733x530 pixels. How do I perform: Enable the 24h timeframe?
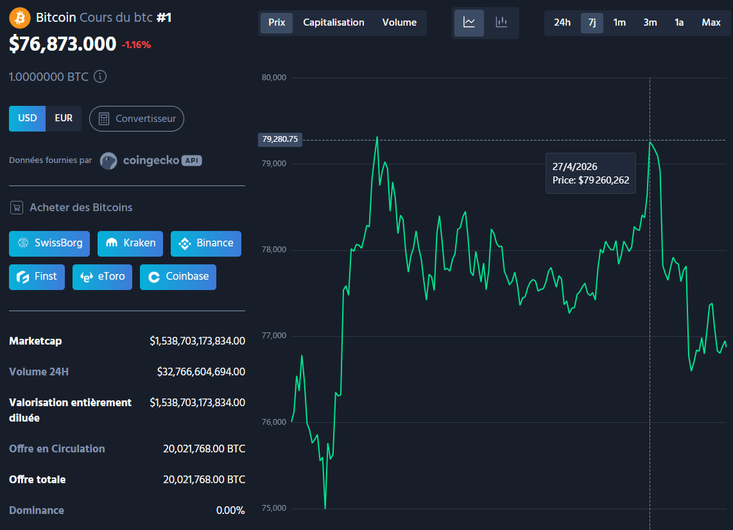coord(562,22)
